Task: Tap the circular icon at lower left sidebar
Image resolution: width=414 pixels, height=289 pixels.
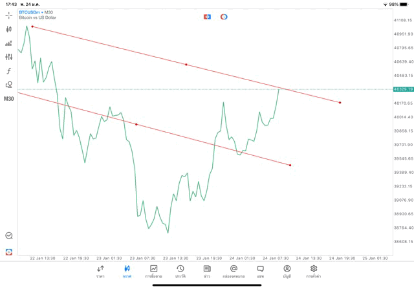Action: point(9,236)
